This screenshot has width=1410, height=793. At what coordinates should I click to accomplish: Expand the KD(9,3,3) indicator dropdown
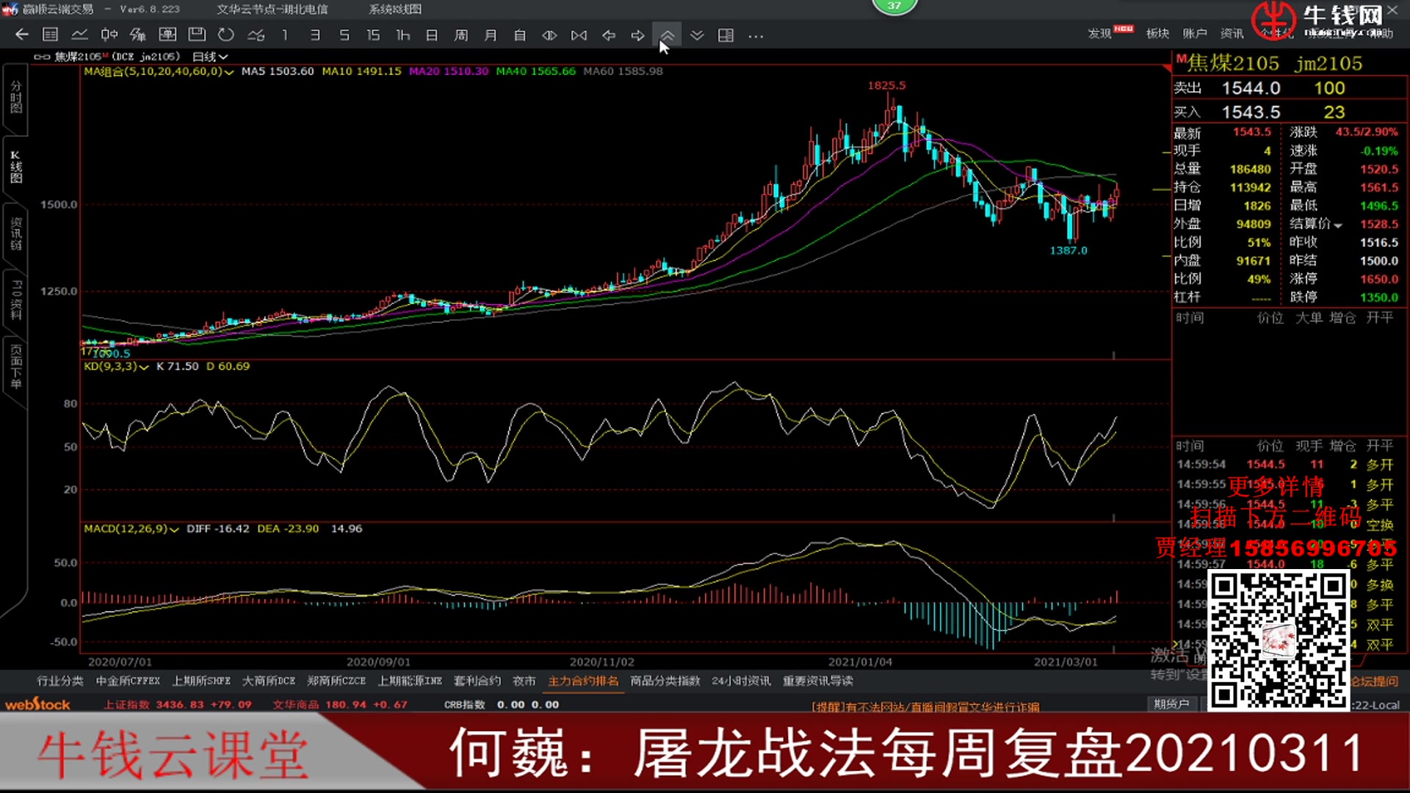[144, 366]
